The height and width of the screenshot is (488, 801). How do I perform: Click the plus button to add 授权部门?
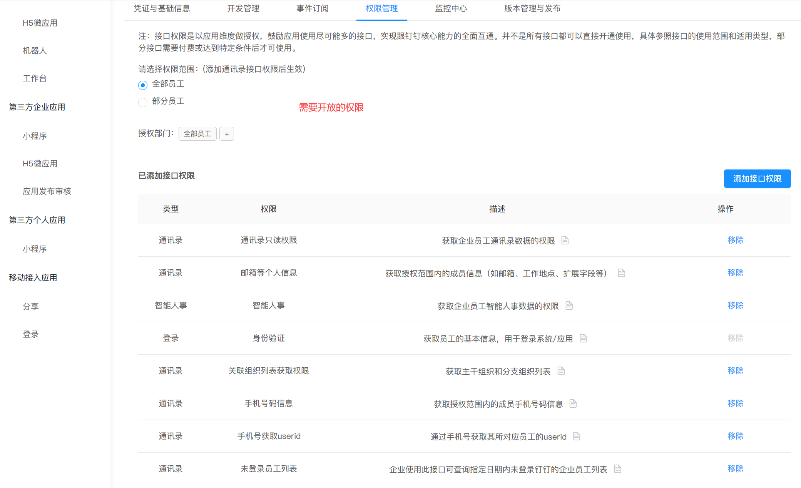227,134
